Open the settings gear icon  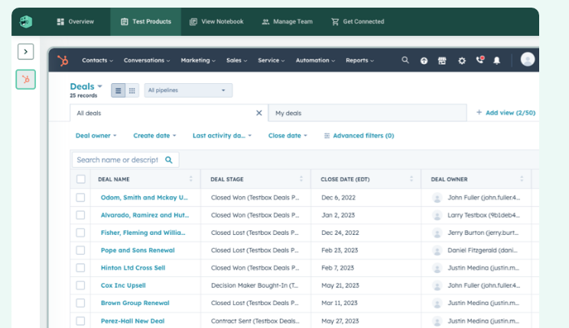(461, 60)
